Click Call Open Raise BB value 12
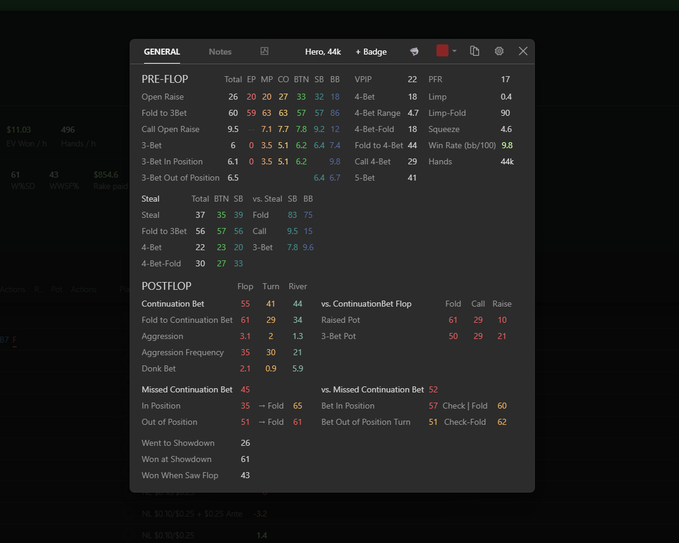 pos(335,130)
